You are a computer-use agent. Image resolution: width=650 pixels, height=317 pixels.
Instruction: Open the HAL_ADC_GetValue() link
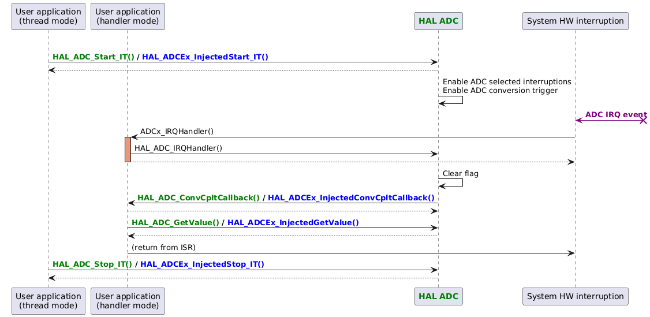tap(175, 223)
